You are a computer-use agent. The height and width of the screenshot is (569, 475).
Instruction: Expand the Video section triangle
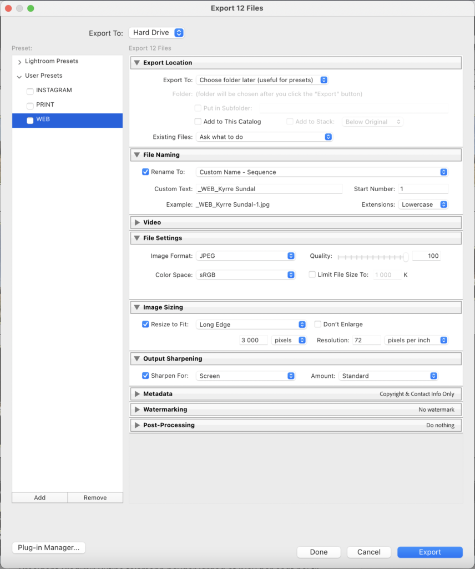(137, 222)
